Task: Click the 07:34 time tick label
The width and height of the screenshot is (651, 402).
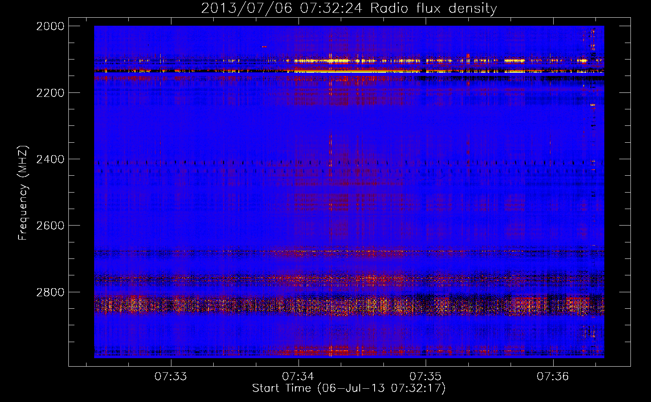Action: (x=298, y=376)
